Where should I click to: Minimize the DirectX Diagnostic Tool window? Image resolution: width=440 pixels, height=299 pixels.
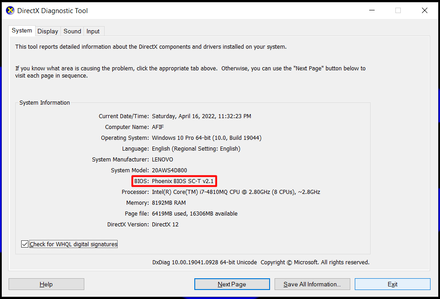tap(372, 10)
